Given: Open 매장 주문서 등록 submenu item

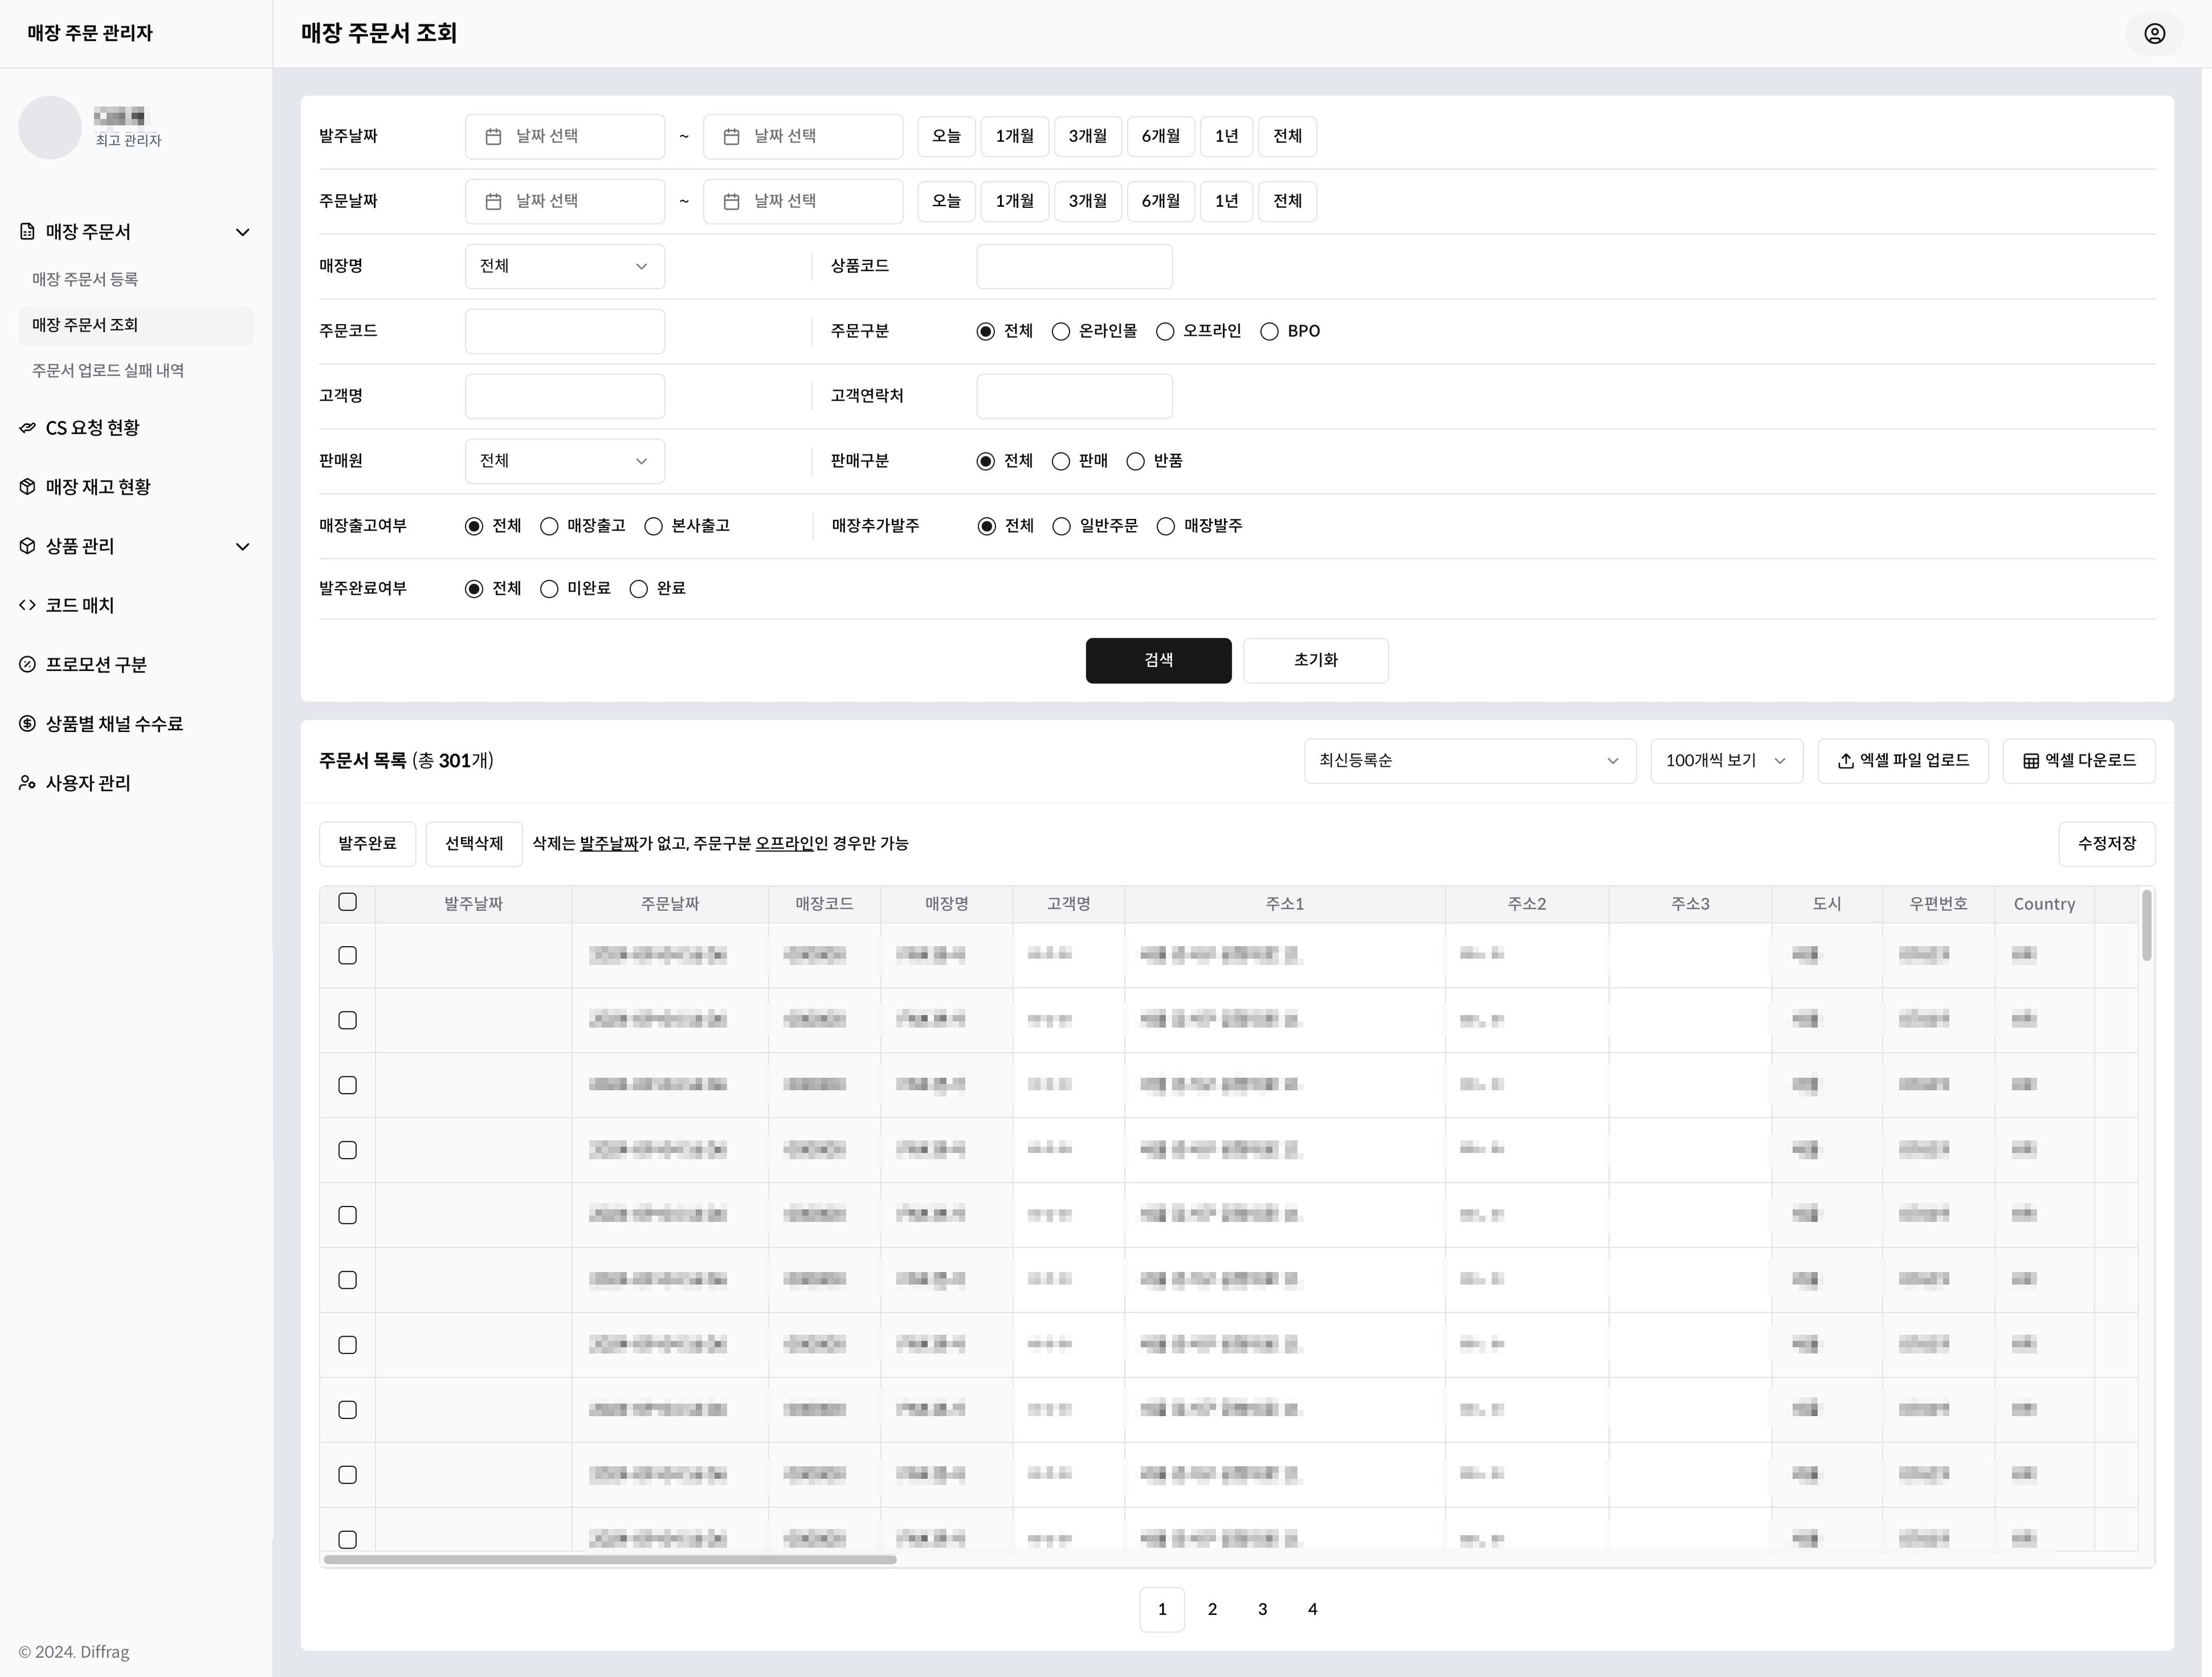Looking at the screenshot, I should [x=85, y=279].
